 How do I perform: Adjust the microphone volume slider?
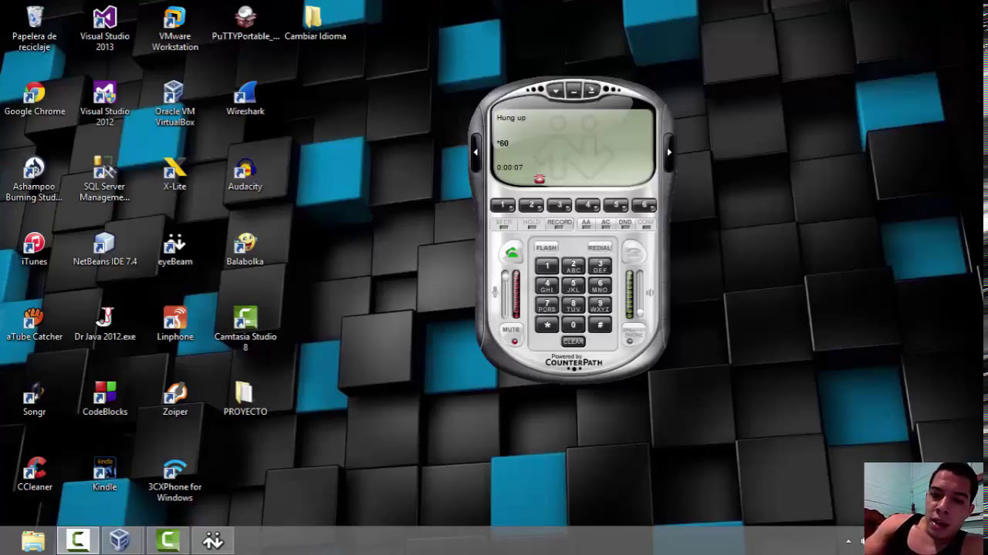(506, 293)
